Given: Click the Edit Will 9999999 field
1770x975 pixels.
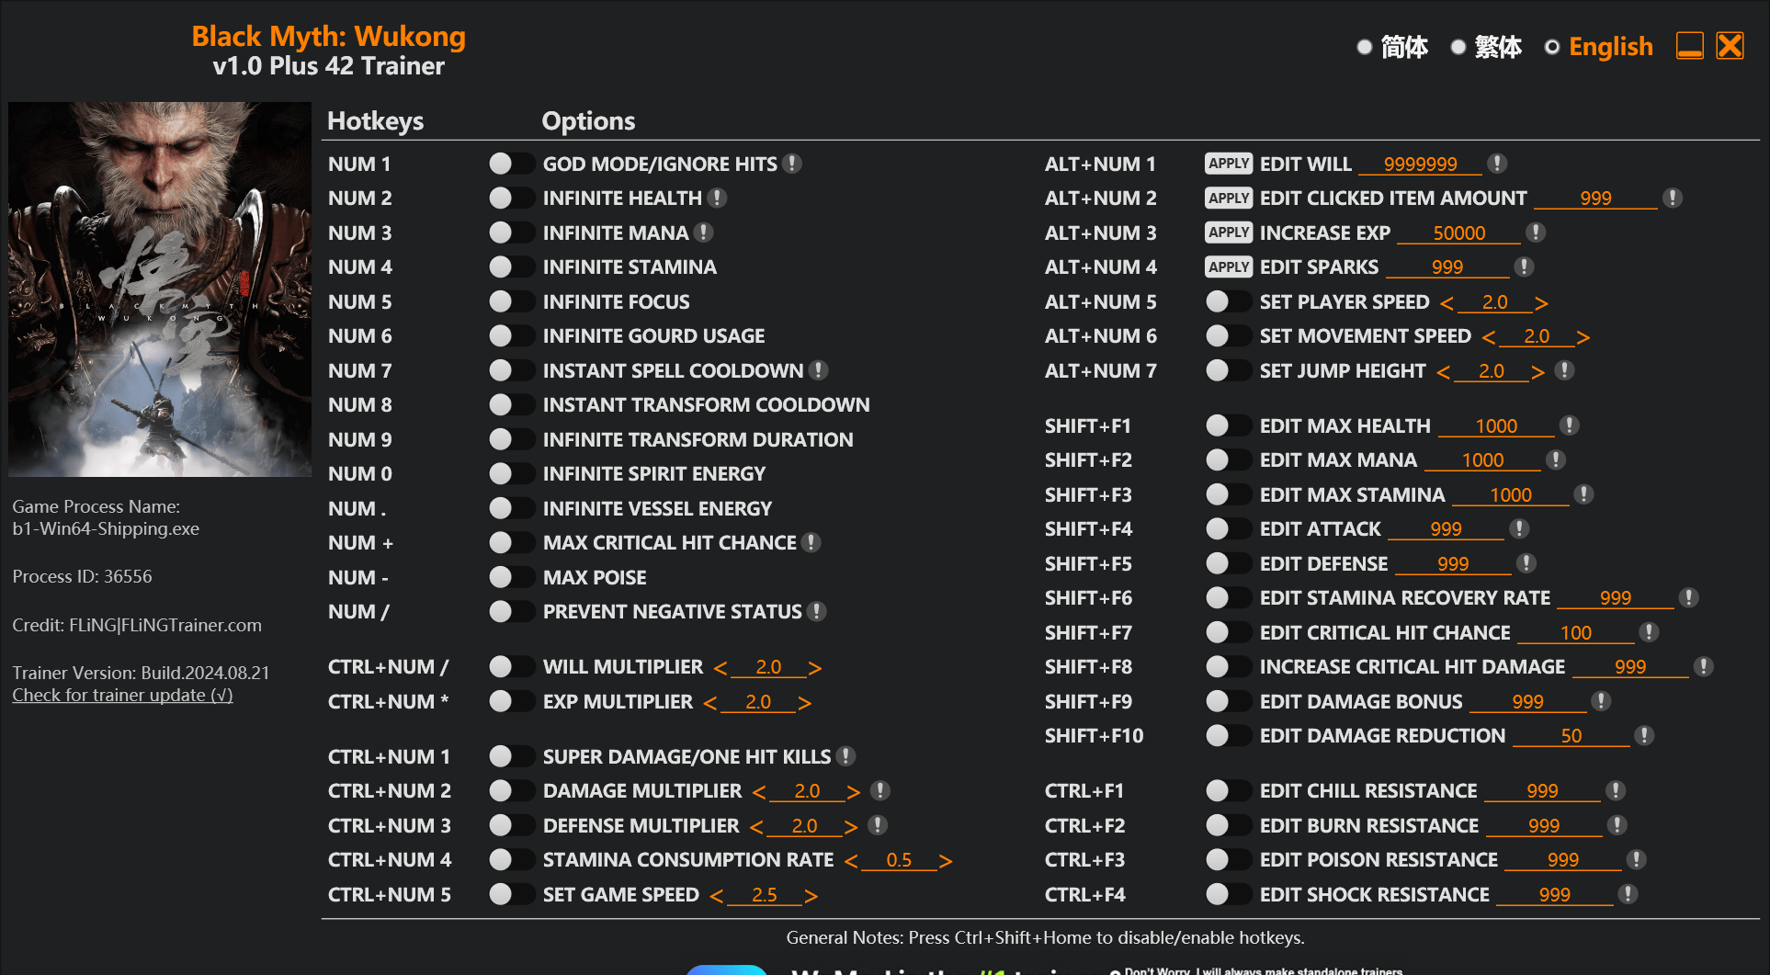Looking at the screenshot, I should [x=1420, y=164].
